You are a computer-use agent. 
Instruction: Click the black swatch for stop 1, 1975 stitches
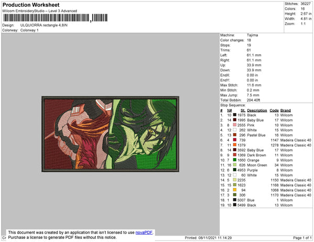234,115
